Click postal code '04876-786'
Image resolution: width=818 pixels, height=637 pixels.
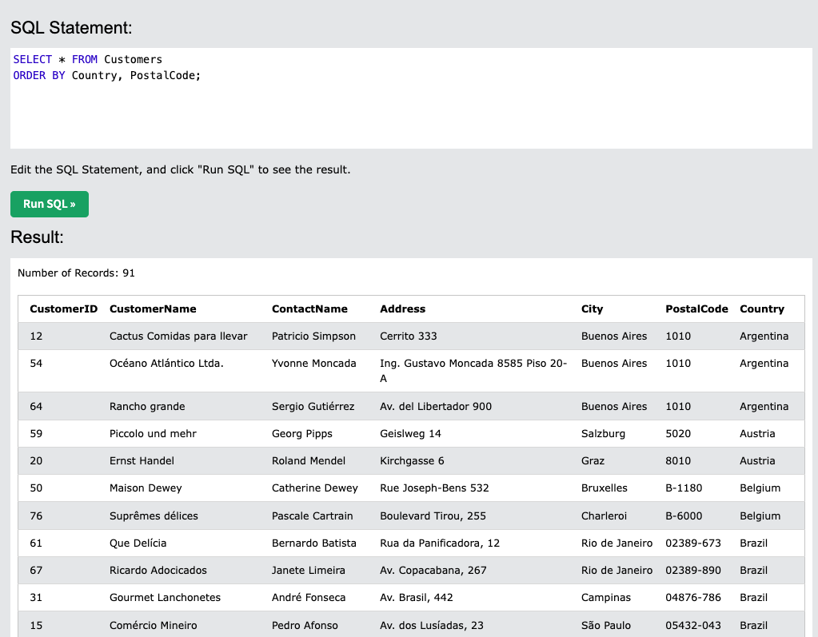(692, 597)
